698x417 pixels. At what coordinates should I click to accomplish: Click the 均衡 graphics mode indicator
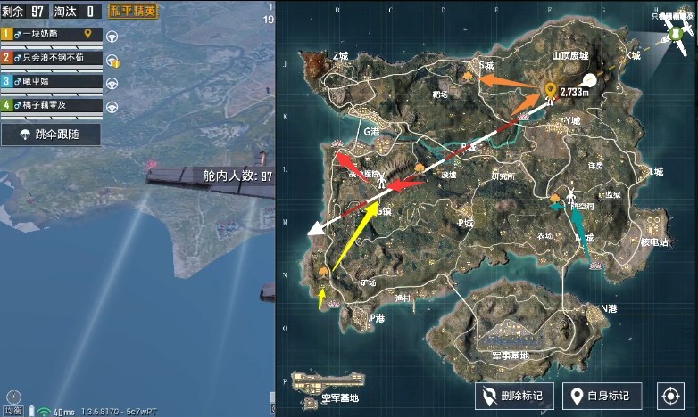pyautogui.click(x=12, y=412)
